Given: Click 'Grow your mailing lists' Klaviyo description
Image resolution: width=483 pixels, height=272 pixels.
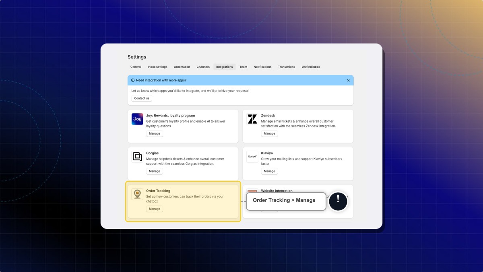Looking at the screenshot, I should click(301, 161).
